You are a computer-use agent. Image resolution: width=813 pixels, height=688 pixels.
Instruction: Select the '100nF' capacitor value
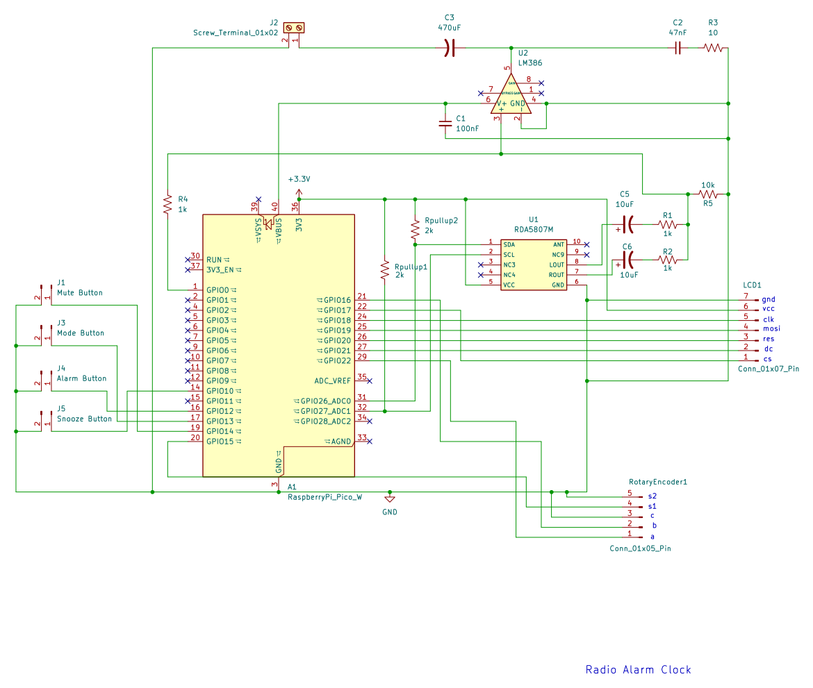coord(468,128)
